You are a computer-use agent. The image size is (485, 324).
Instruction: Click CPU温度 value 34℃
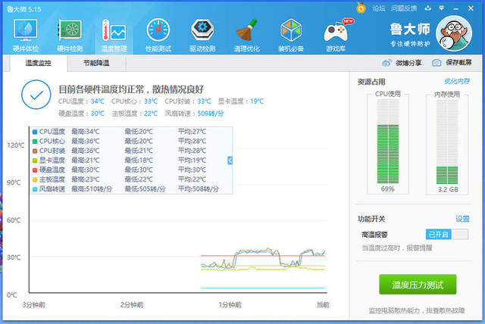click(x=98, y=101)
